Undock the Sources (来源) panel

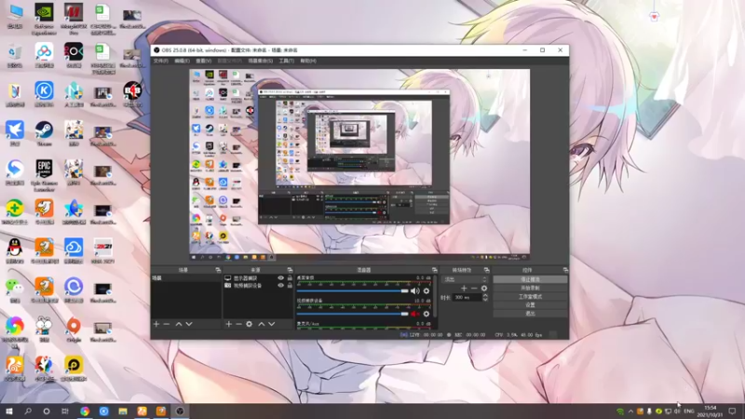(x=290, y=270)
